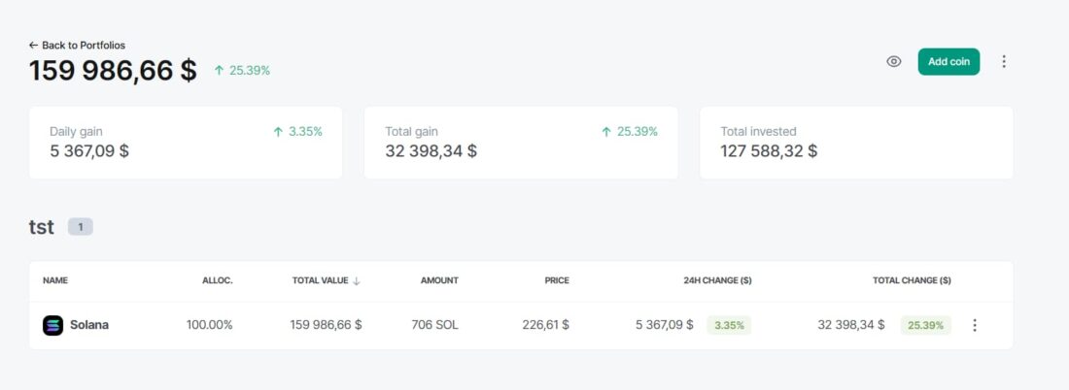Toggle portfolio value visibility eye icon
This screenshot has height=390, width=1069.
894,61
